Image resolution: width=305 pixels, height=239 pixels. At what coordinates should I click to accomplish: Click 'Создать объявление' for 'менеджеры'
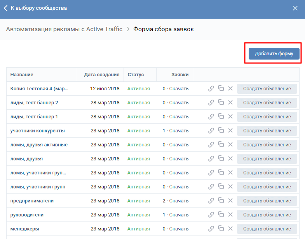267,229
